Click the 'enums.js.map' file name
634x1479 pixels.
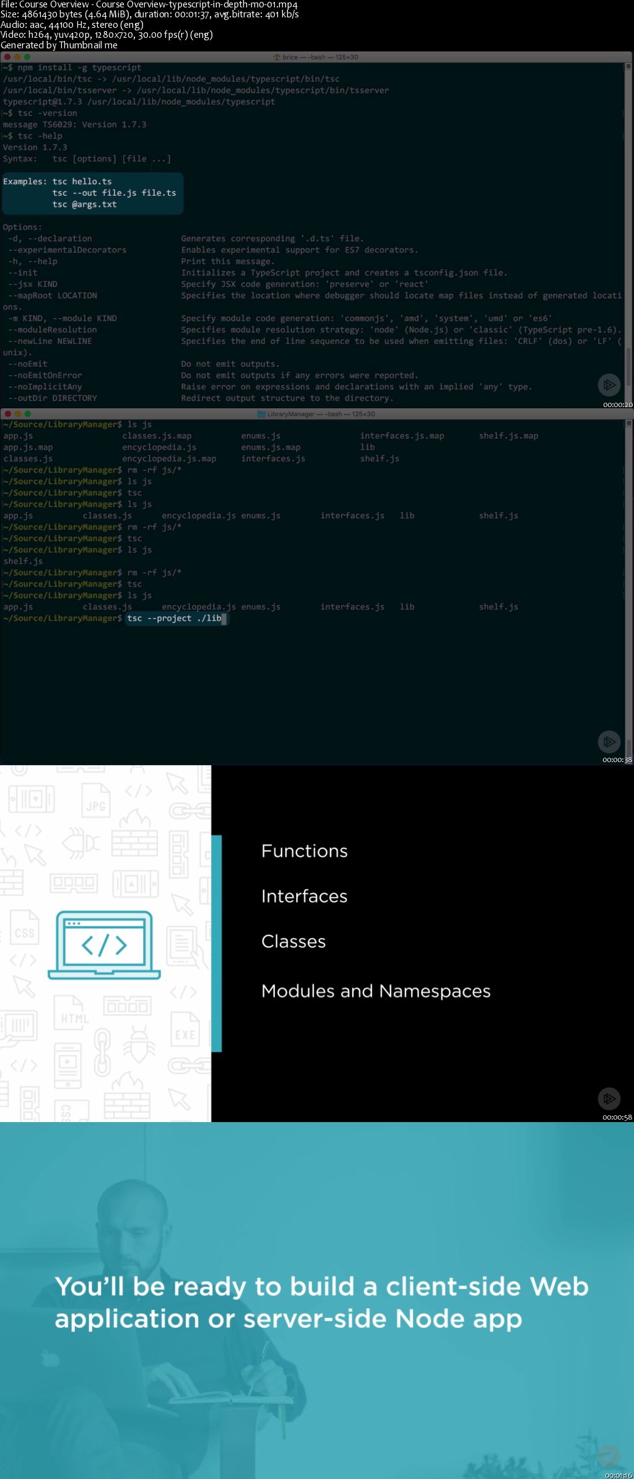click(271, 447)
